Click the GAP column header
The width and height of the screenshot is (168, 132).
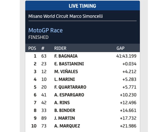[121, 48]
